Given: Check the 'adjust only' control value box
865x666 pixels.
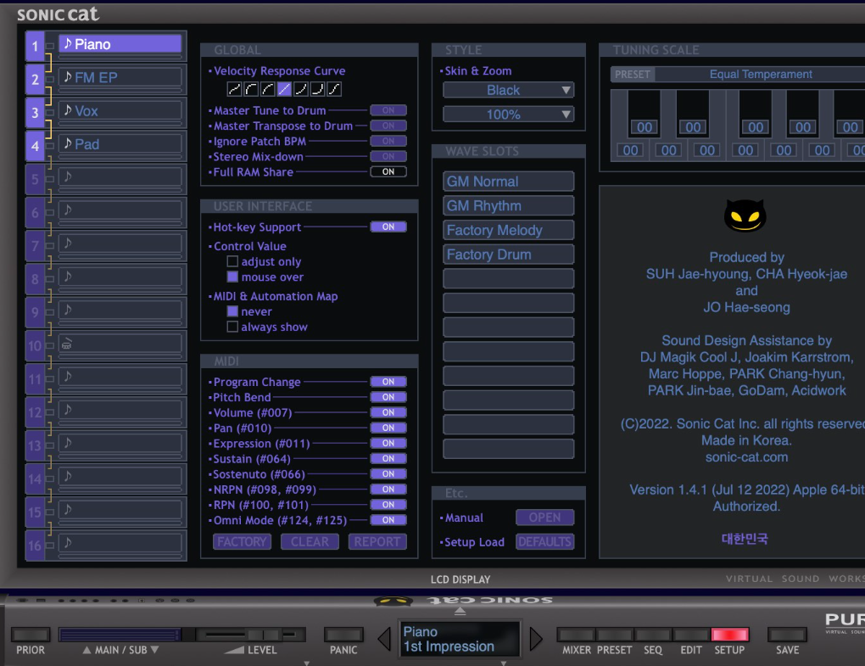Looking at the screenshot, I should [x=233, y=261].
